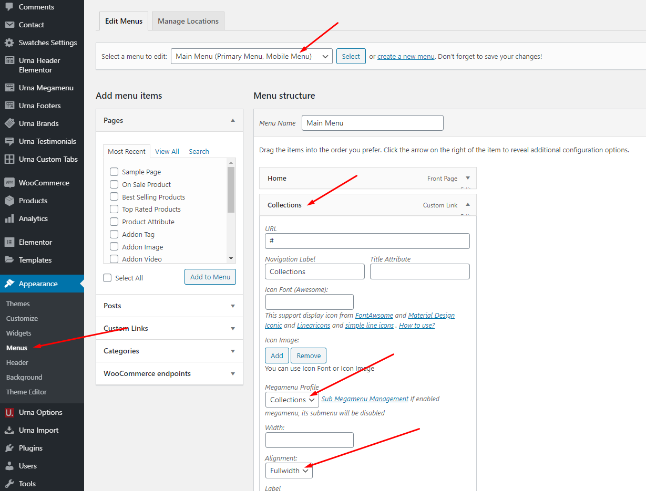Image resolution: width=646 pixels, height=491 pixels.
Task: Click the Plugins plug icon
Action: (9, 448)
